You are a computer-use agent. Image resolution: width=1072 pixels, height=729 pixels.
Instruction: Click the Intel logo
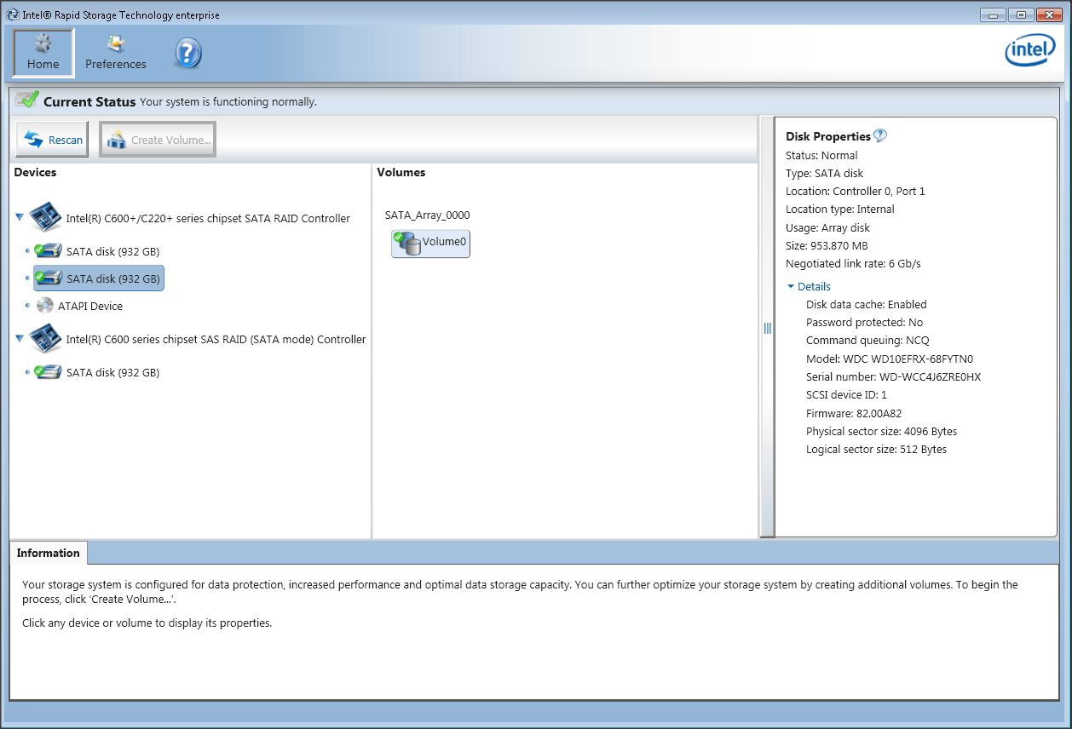[1029, 49]
